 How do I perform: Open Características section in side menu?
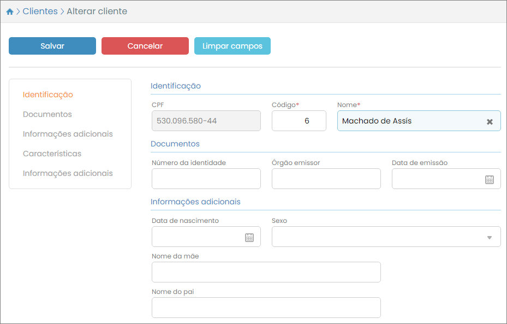(x=52, y=154)
